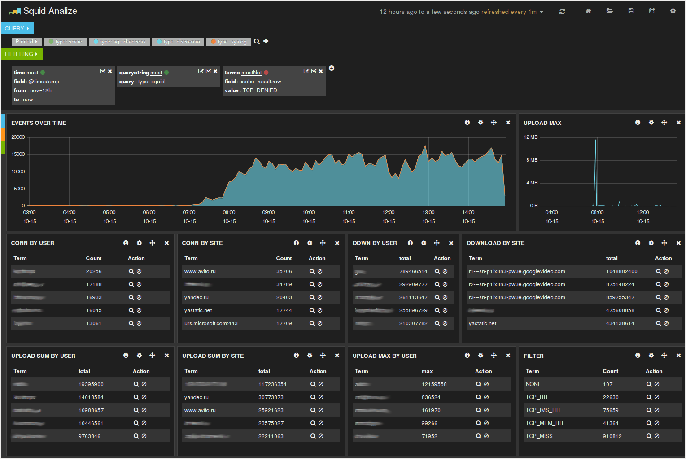Click the type: syslog orange color dot
Viewport: 686px width, 459px height.
[x=214, y=42]
